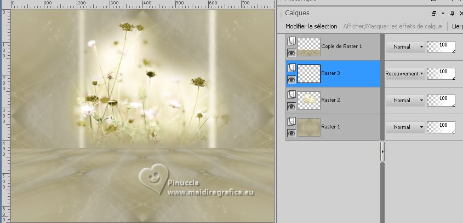Select layer name Copie de Raster 1

[x=342, y=46]
